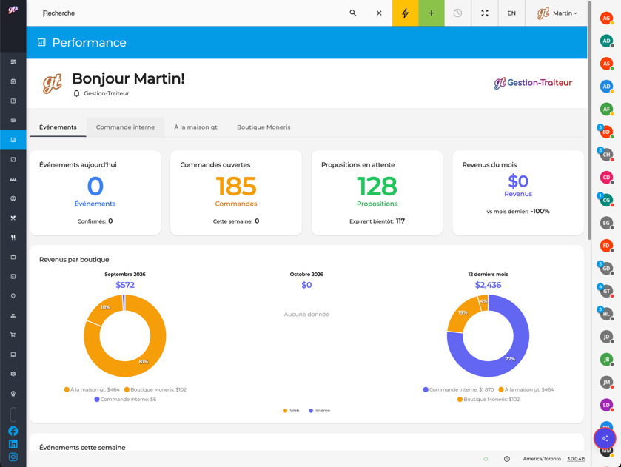Open the location pin icon in sidebar

[x=13, y=296]
